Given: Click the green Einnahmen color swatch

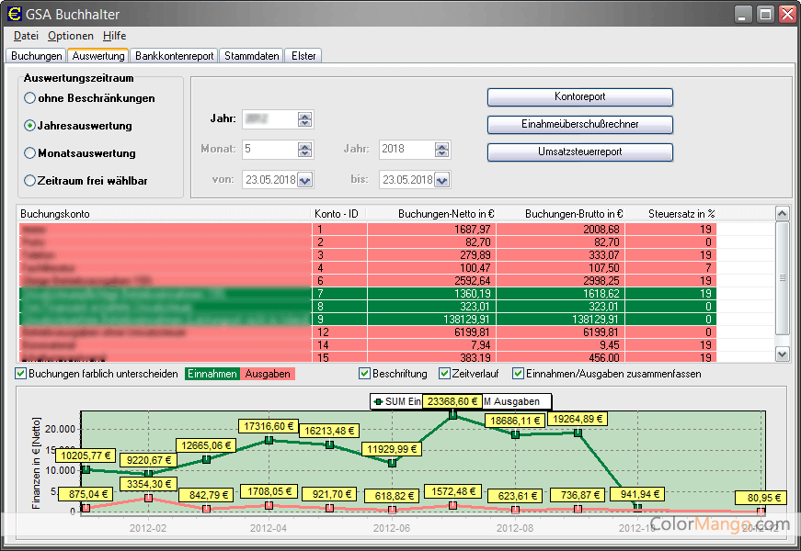Looking at the screenshot, I should coord(212,374).
